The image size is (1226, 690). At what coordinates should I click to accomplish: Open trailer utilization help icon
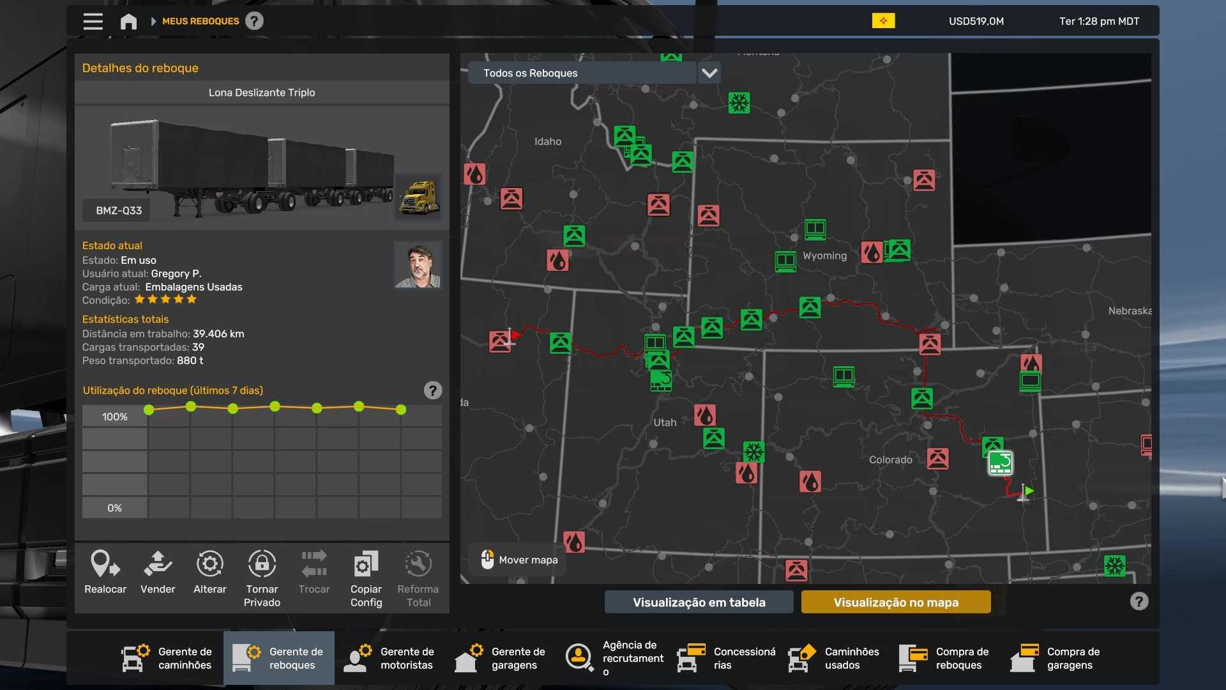[432, 390]
